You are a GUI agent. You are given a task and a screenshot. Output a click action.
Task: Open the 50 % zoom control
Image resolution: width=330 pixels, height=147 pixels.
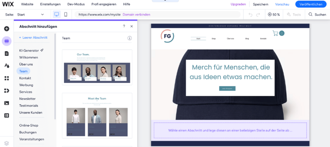click(274, 15)
